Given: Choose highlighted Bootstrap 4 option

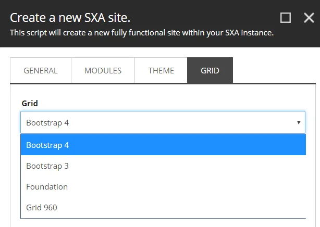Looking at the screenshot, I should [x=163, y=145].
